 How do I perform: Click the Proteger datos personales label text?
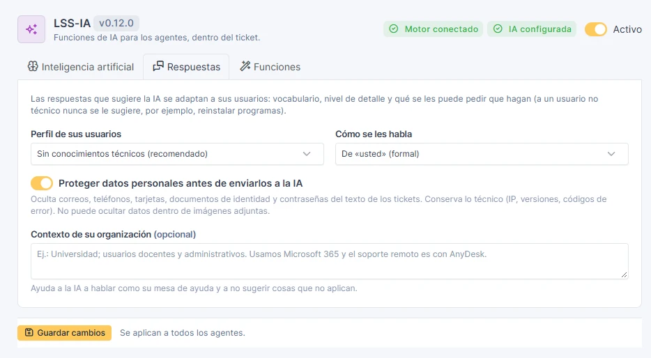click(x=181, y=183)
